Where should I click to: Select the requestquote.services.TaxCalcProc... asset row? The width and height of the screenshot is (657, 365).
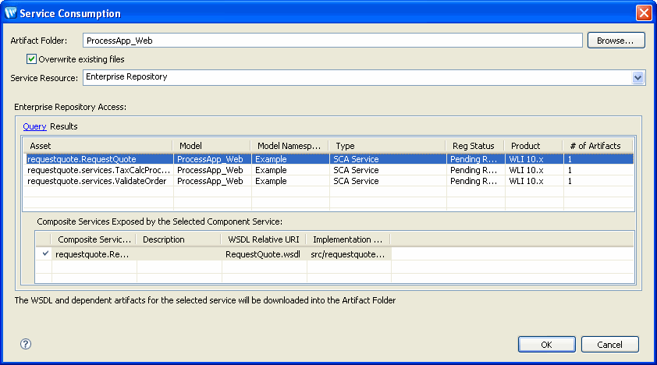coord(328,170)
